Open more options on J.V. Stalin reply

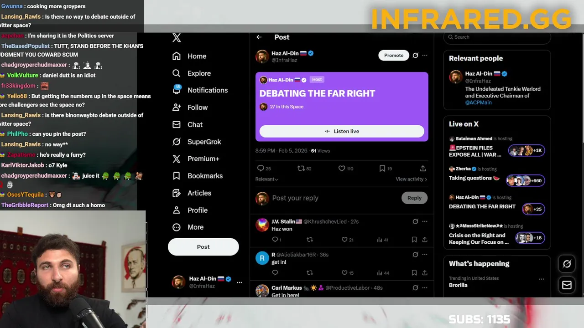click(425, 221)
